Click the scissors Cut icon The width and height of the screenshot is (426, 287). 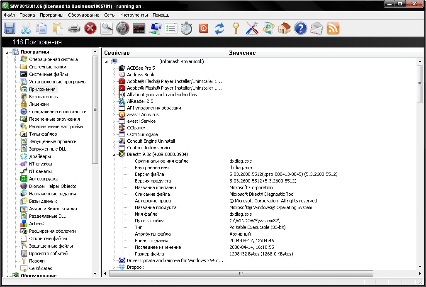26,28
